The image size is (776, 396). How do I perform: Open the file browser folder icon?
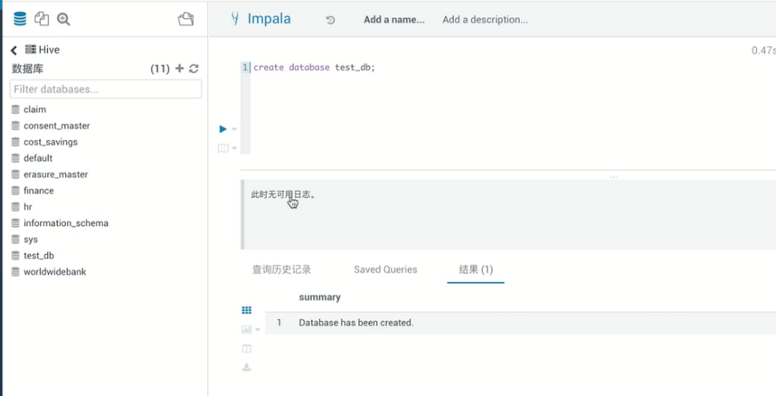[x=186, y=19]
